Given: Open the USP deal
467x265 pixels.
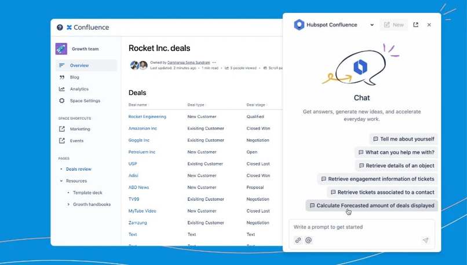Looking at the screenshot, I should pos(133,164).
